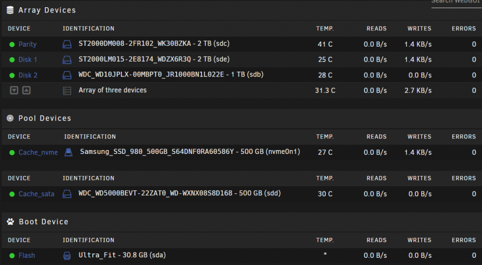
Task: Click the Boot Device paw icon
Action: pos(11,221)
